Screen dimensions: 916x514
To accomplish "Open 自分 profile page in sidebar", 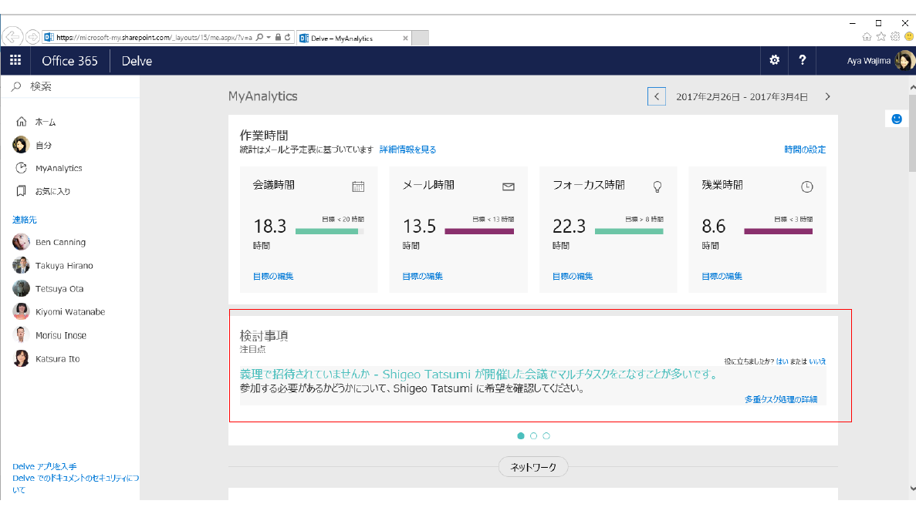I will [43, 145].
